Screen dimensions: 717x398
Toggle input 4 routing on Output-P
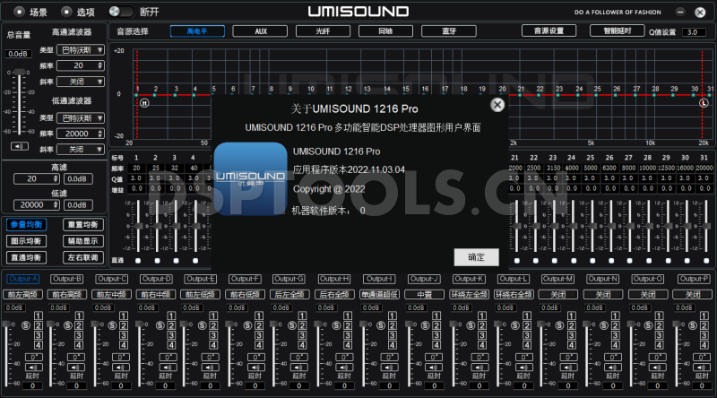(704, 345)
